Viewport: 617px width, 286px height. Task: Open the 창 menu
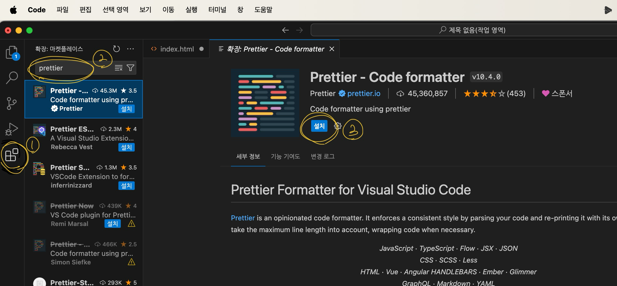240,10
